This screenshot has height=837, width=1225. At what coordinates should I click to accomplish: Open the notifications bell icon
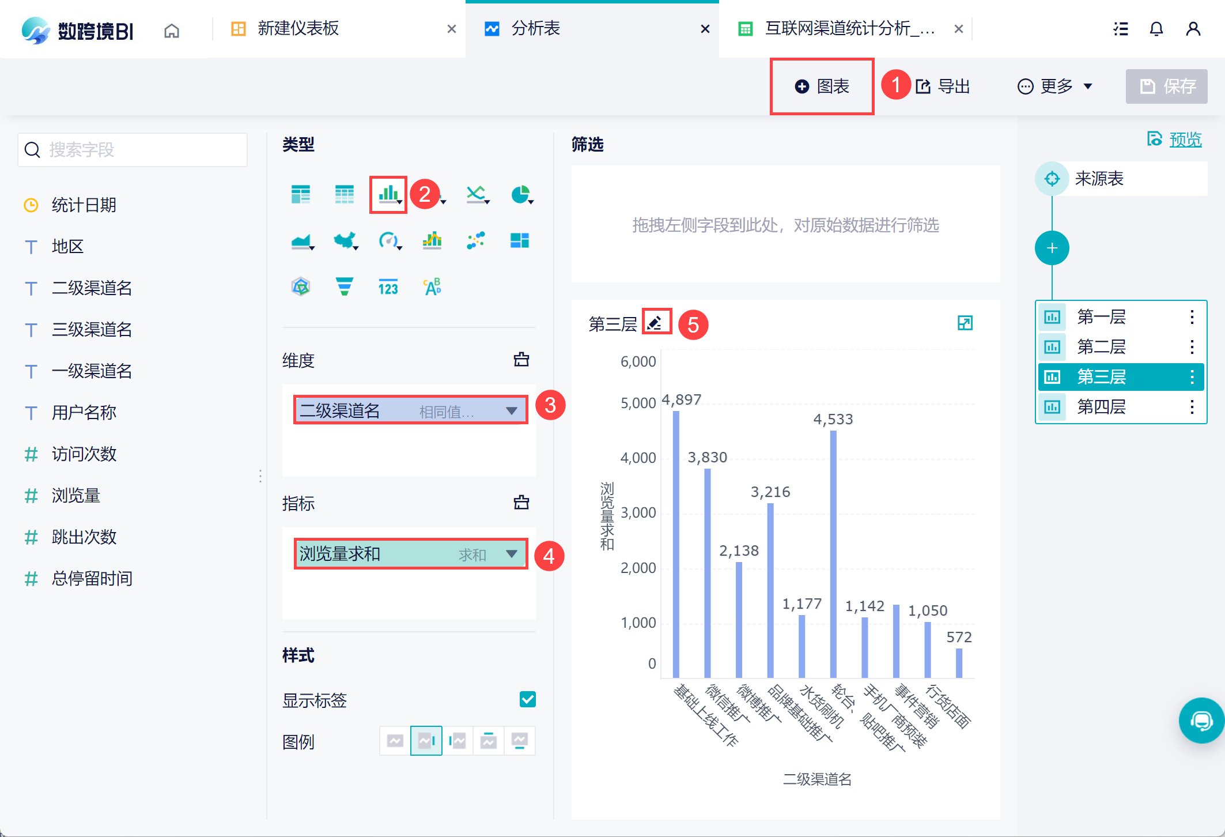pyautogui.click(x=1156, y=29)
